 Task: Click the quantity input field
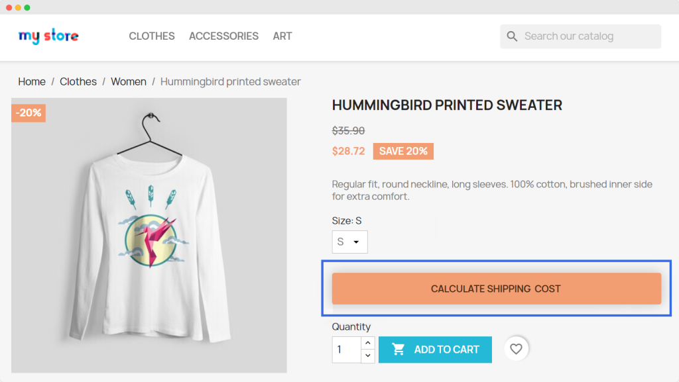tap(346, 350)
